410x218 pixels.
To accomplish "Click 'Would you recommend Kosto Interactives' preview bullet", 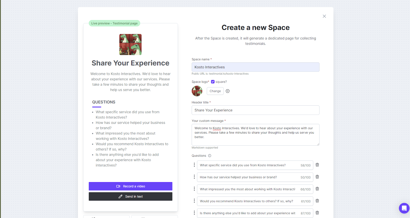I will [132, 147].
